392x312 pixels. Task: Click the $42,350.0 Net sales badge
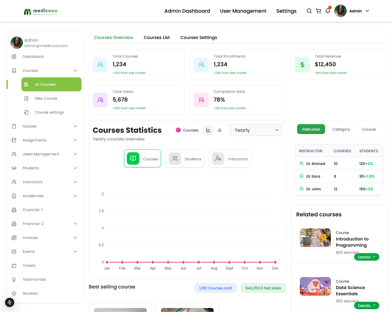pyautogui.click(x=263, y=288)
